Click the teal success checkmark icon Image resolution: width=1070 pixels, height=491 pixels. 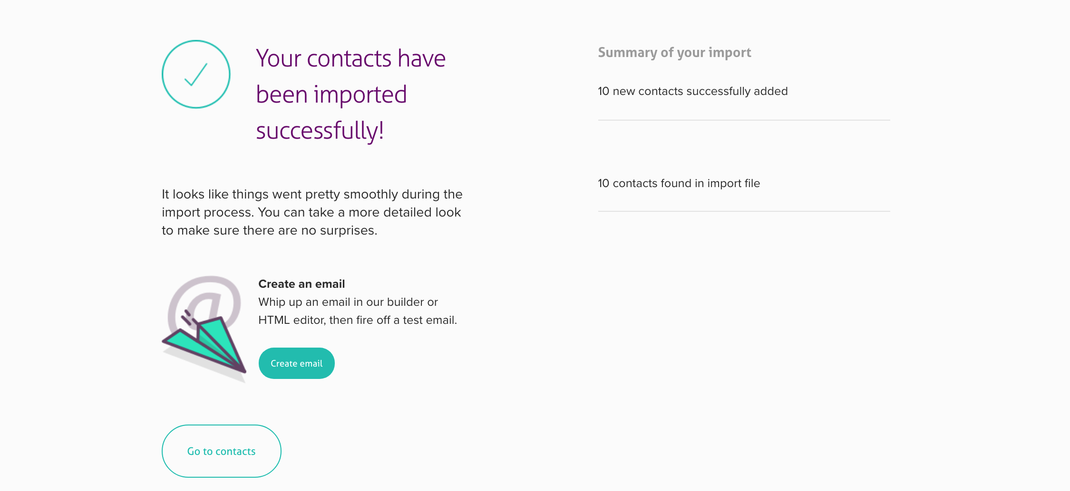pos(196,75)
